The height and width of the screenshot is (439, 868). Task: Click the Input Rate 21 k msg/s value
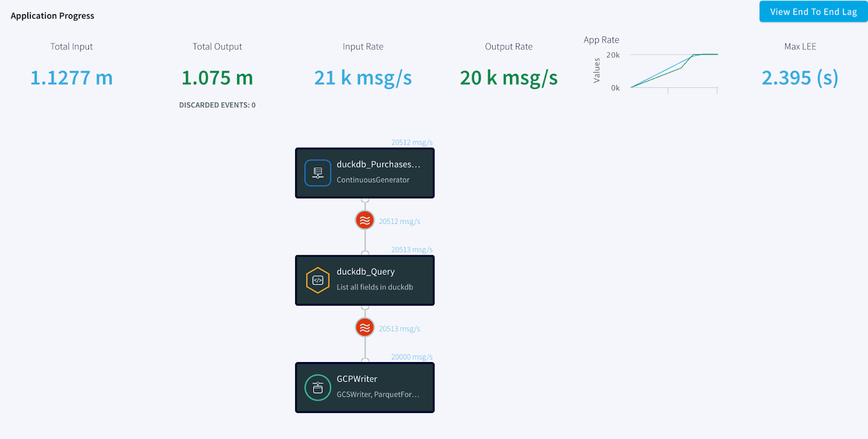[363, 78]
